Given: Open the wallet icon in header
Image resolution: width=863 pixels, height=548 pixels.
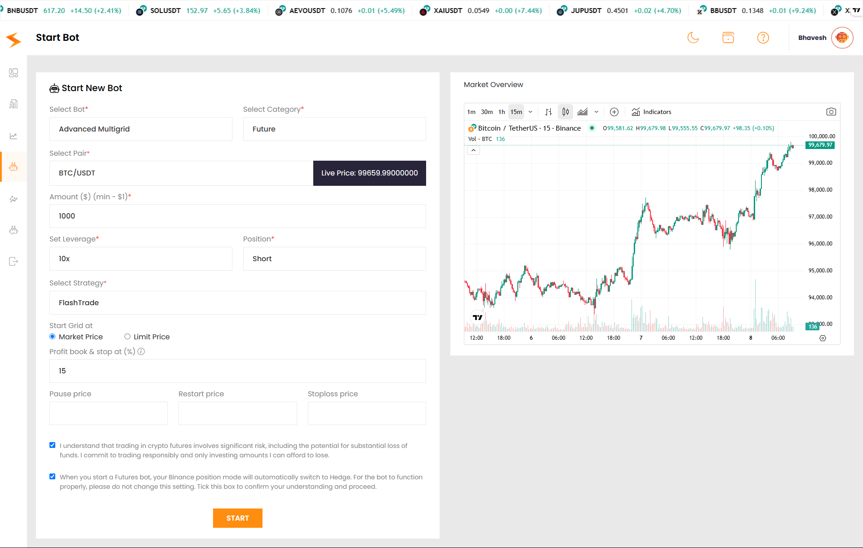Looking at the screenshot, I should [728, 38].
